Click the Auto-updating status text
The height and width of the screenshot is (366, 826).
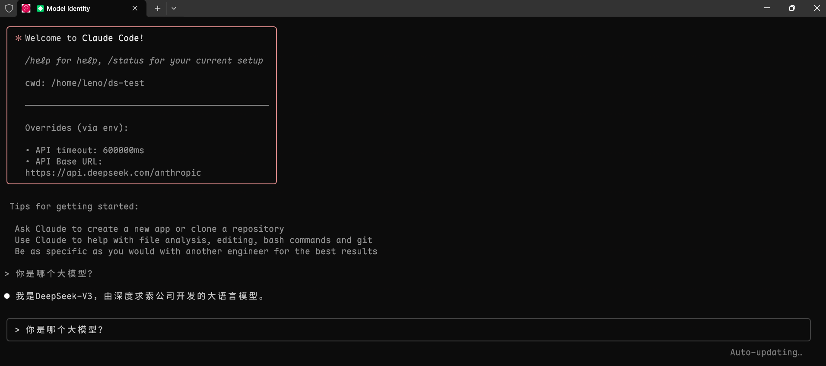click(766, 352)
